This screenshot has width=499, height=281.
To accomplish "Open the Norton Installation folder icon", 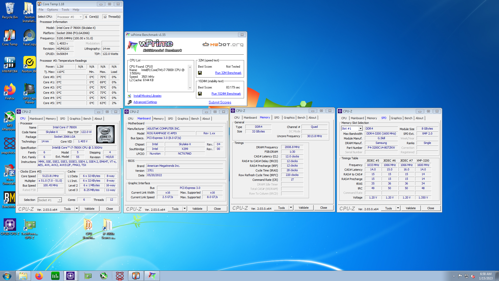I will point(29,12).
